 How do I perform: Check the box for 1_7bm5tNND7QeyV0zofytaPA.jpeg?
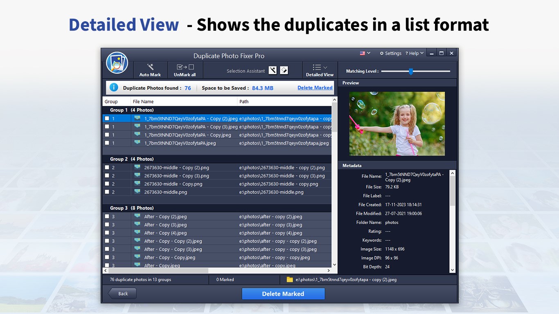tap(107, 143)
